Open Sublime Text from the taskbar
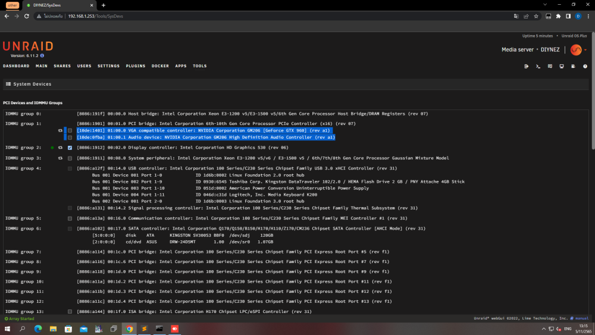Image resolution: width=595 pixels, height=335 pixels. 144,329
